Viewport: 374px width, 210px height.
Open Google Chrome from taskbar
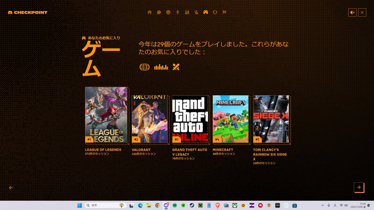[x=157, y=205]
